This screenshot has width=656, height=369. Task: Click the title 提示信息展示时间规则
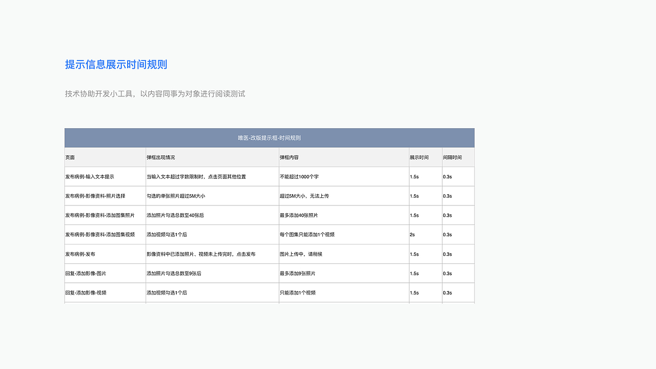click(x=116, y=65)
